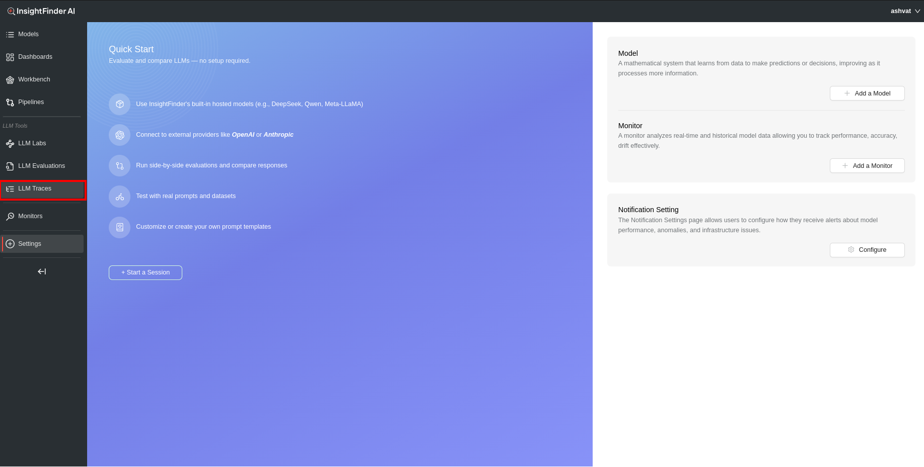The image size is (924, 467).
Task: Click the Add a Monitor button
Action: [867, 166]
